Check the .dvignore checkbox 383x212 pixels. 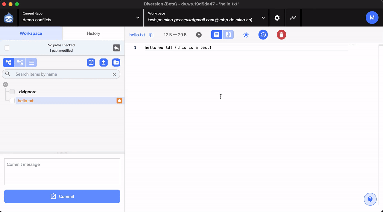coord(12,92)
